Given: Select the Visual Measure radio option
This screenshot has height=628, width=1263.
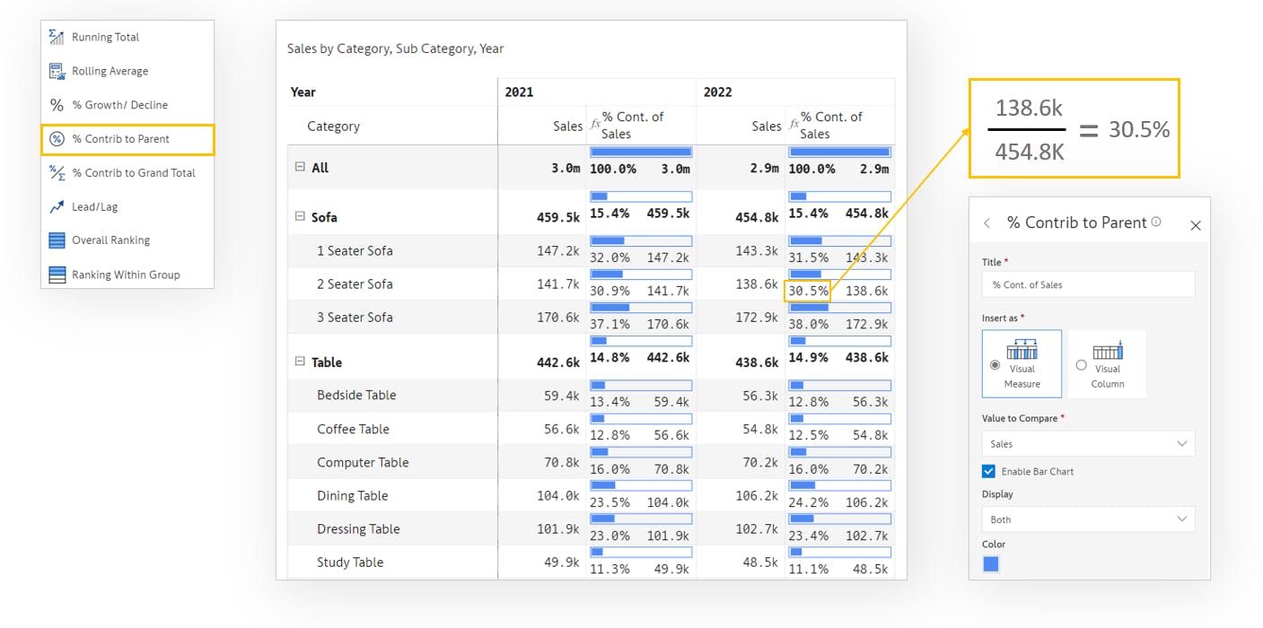Looking at the screenshot, I should click(x=995, y=365).
